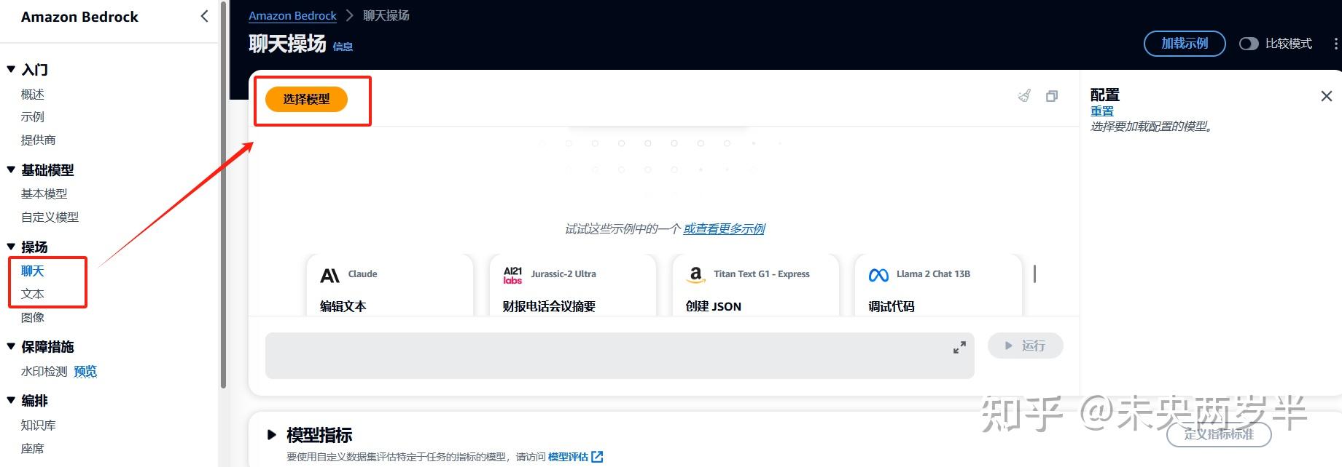Select 文本 playground in the sidebar
Viewport: 1342px width, 467px height.
coord(33,294)
